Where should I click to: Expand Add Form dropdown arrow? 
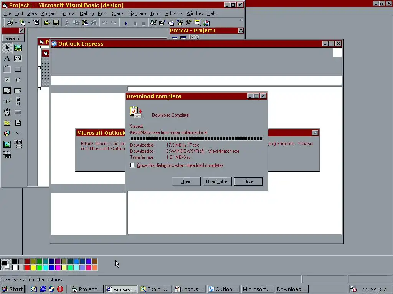(29, 23)
